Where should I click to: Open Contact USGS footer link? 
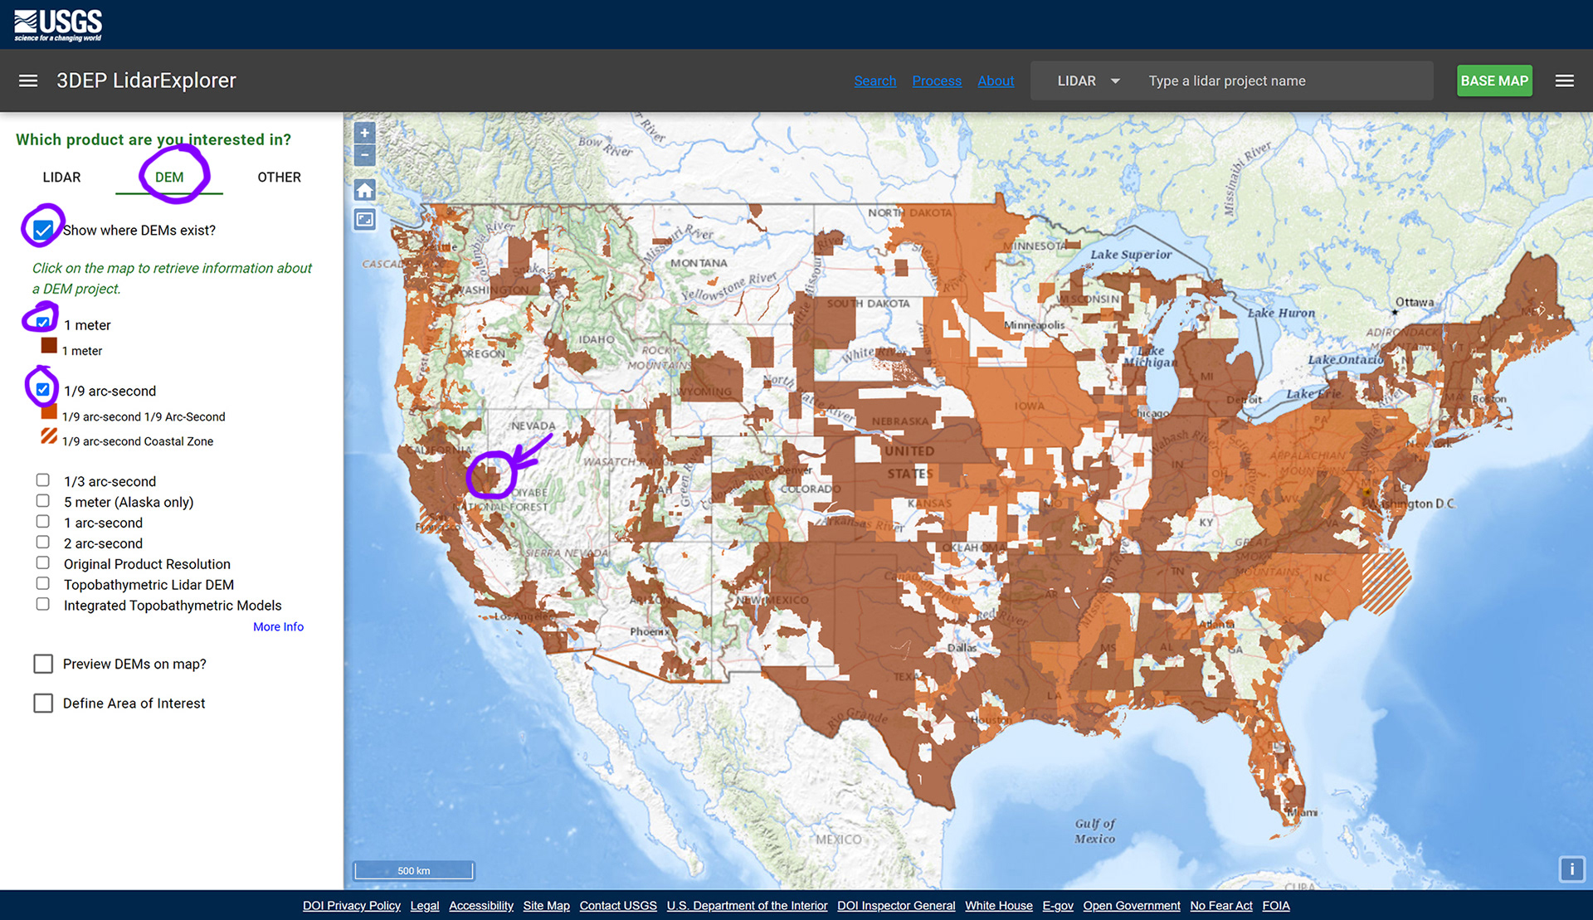[x=618, y=906]
